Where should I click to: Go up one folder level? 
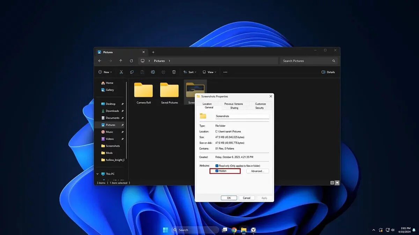coord(121,61)
